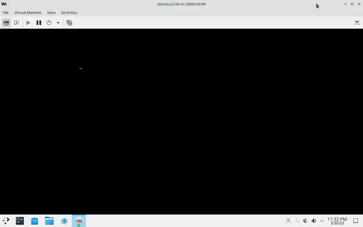This screenshot has height=227, width=363.
Task: Expand the shutdown options dropdown arrow
Action: [58, 23]
